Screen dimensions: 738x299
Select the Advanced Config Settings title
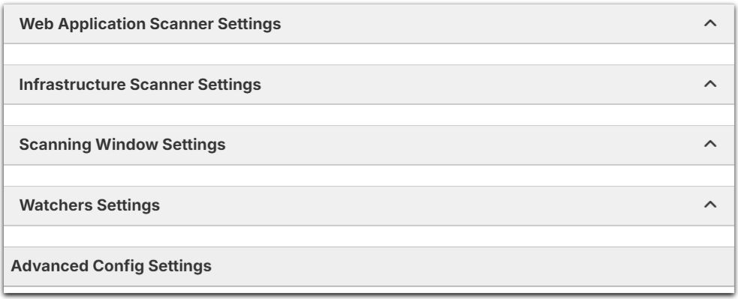111,266
